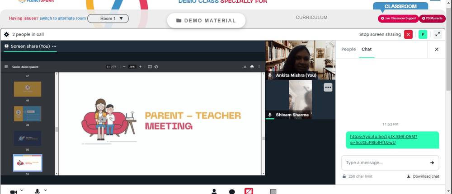Download the PDF using toolbar download icon
Screen dimensions: 452x194
[x=245, y=67]
